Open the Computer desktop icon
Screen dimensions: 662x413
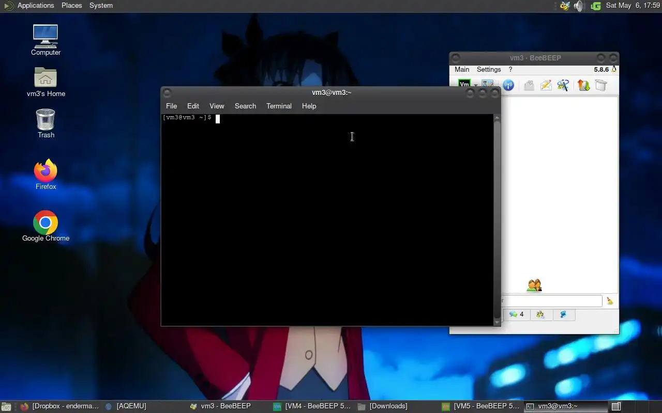click(46, 40)
